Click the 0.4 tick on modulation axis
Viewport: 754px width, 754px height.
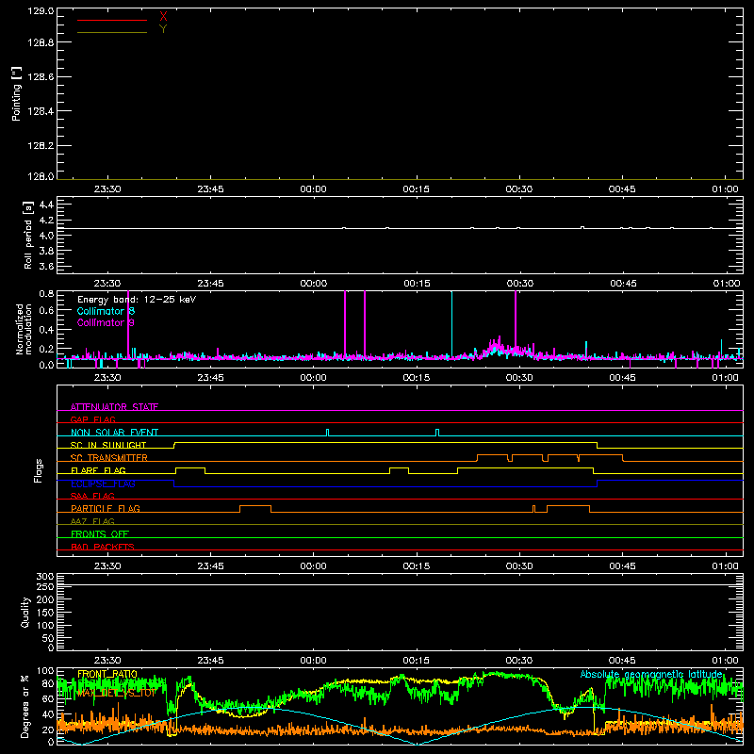coord(46,330)
